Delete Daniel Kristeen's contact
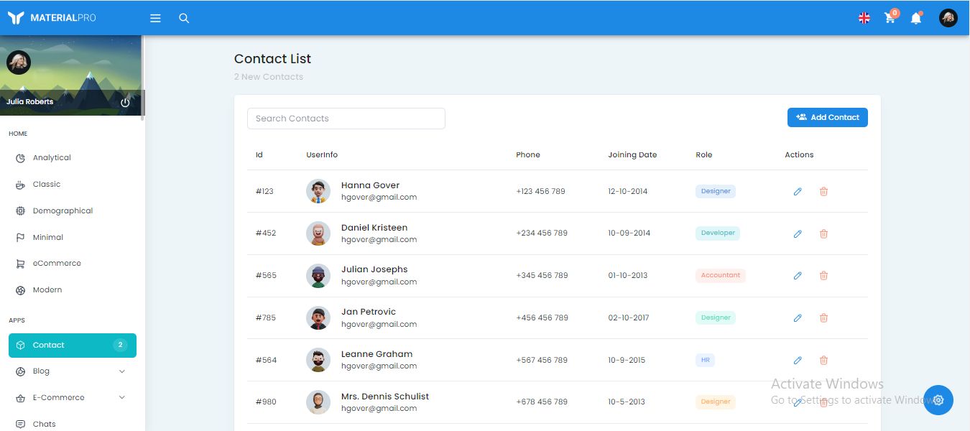The image size is (970, 431). tap(823, 234)
